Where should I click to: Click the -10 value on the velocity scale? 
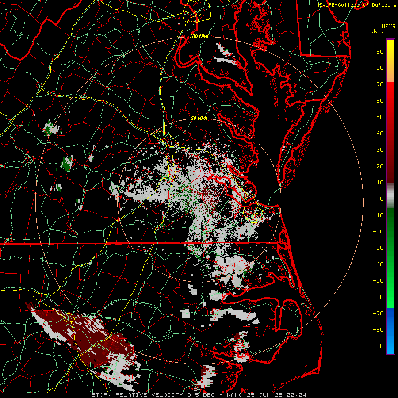[x=378, y=215]
